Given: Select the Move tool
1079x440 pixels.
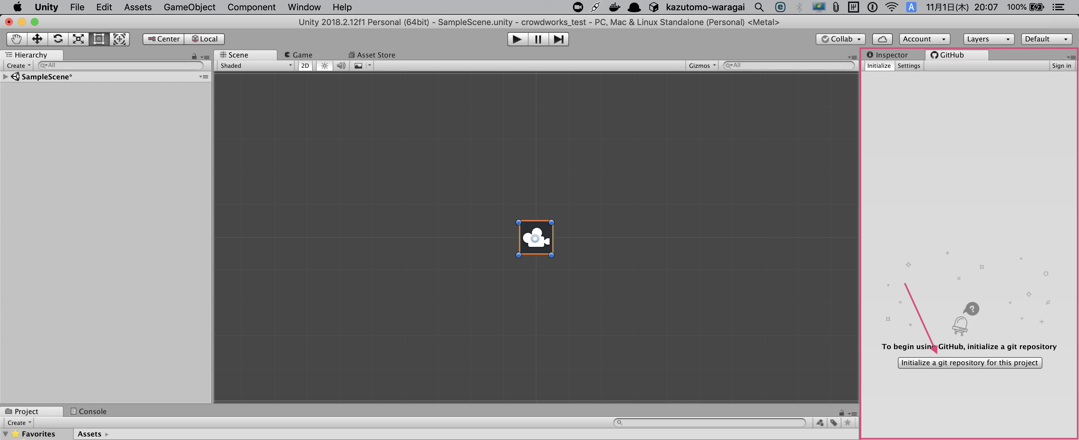Looking at the screenshot, I should pyautogui.click(x=37, y=39).
